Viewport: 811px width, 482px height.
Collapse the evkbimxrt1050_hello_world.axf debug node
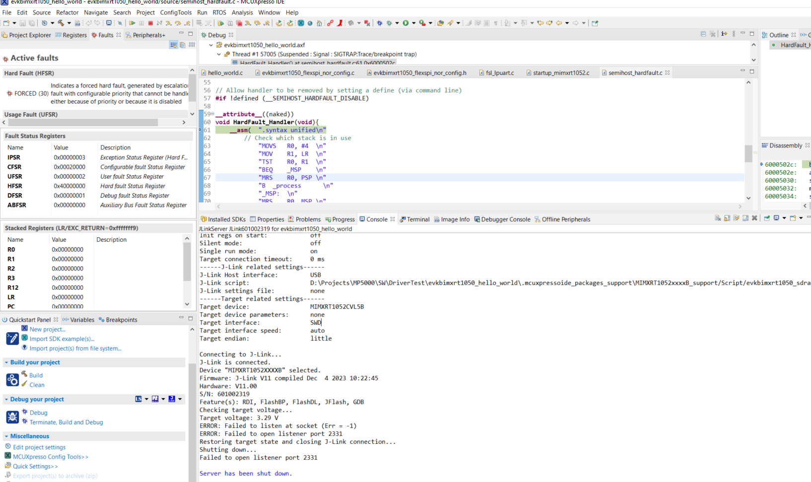tap(211, 45)
